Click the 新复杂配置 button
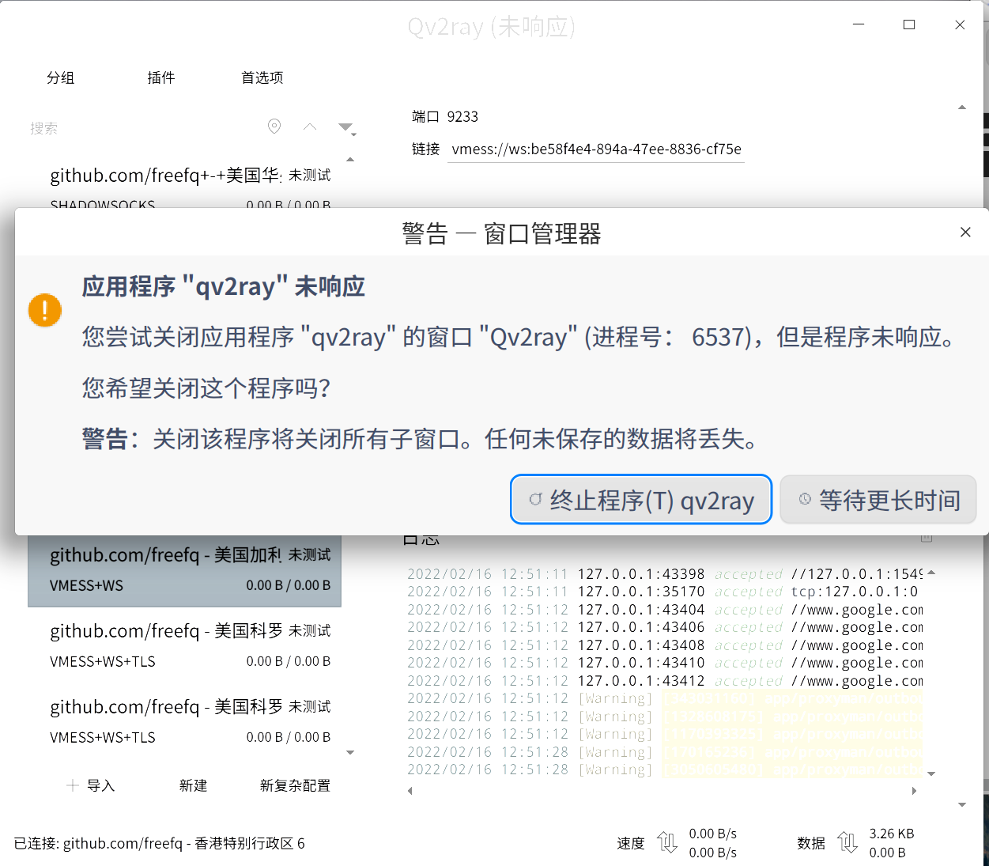This screenshot has width=989, height=866. pos(295,785)
